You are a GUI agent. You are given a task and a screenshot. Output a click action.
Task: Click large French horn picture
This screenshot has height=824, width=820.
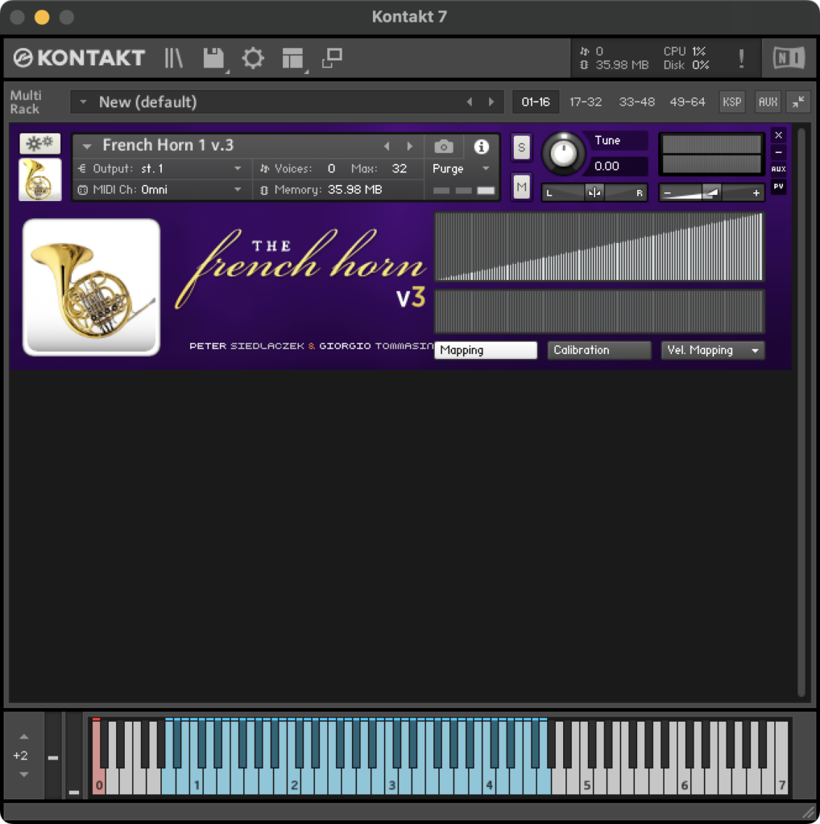pyautogui.click(x=92, y=287)
